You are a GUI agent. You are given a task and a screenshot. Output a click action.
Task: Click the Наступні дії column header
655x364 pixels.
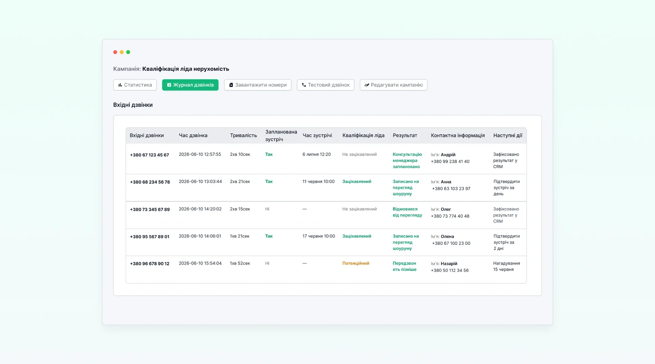508,135
